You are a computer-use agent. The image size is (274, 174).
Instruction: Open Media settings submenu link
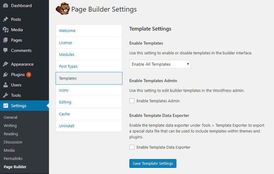click(9, 150)
